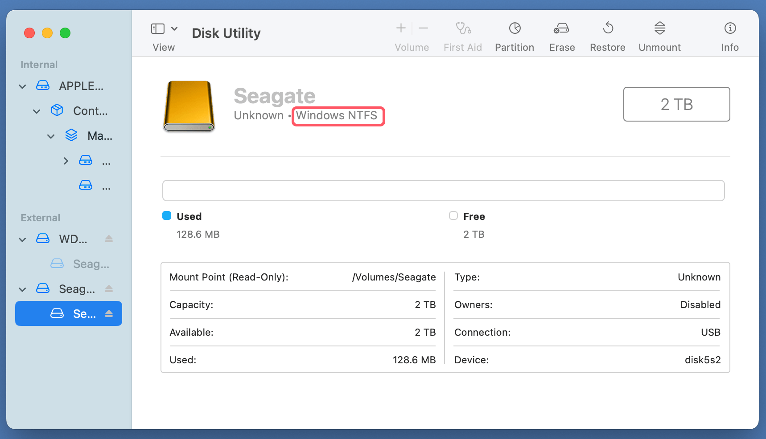766x439 pixels.
Task: Show Info for the selected disk
Action: pos(729,36)
